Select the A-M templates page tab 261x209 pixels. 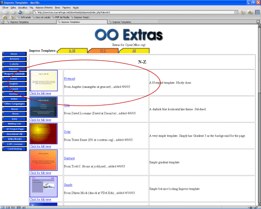tap(72, 50)
